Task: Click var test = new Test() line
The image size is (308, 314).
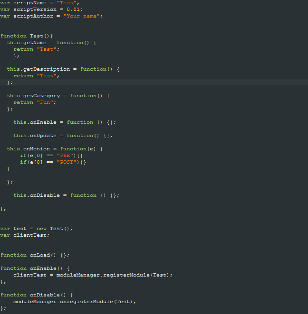Action: [x=36, y=229]
